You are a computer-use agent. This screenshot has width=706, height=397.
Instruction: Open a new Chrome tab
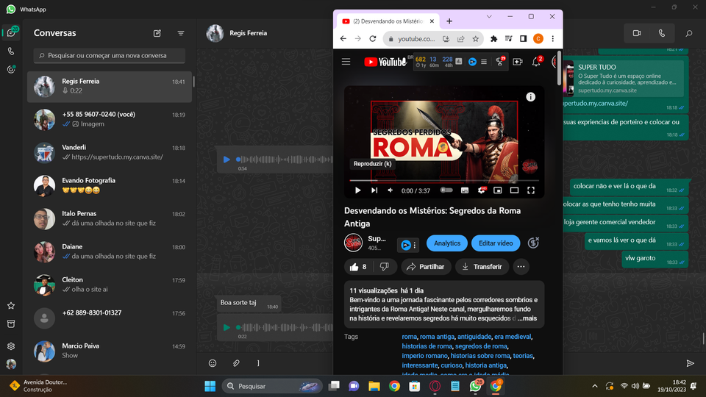click(x=449, y=21)
